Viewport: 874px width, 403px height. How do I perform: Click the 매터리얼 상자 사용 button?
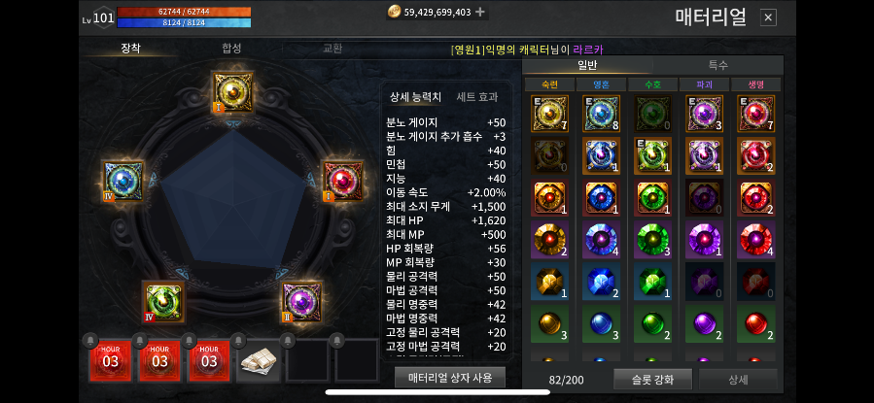[450, 378]
